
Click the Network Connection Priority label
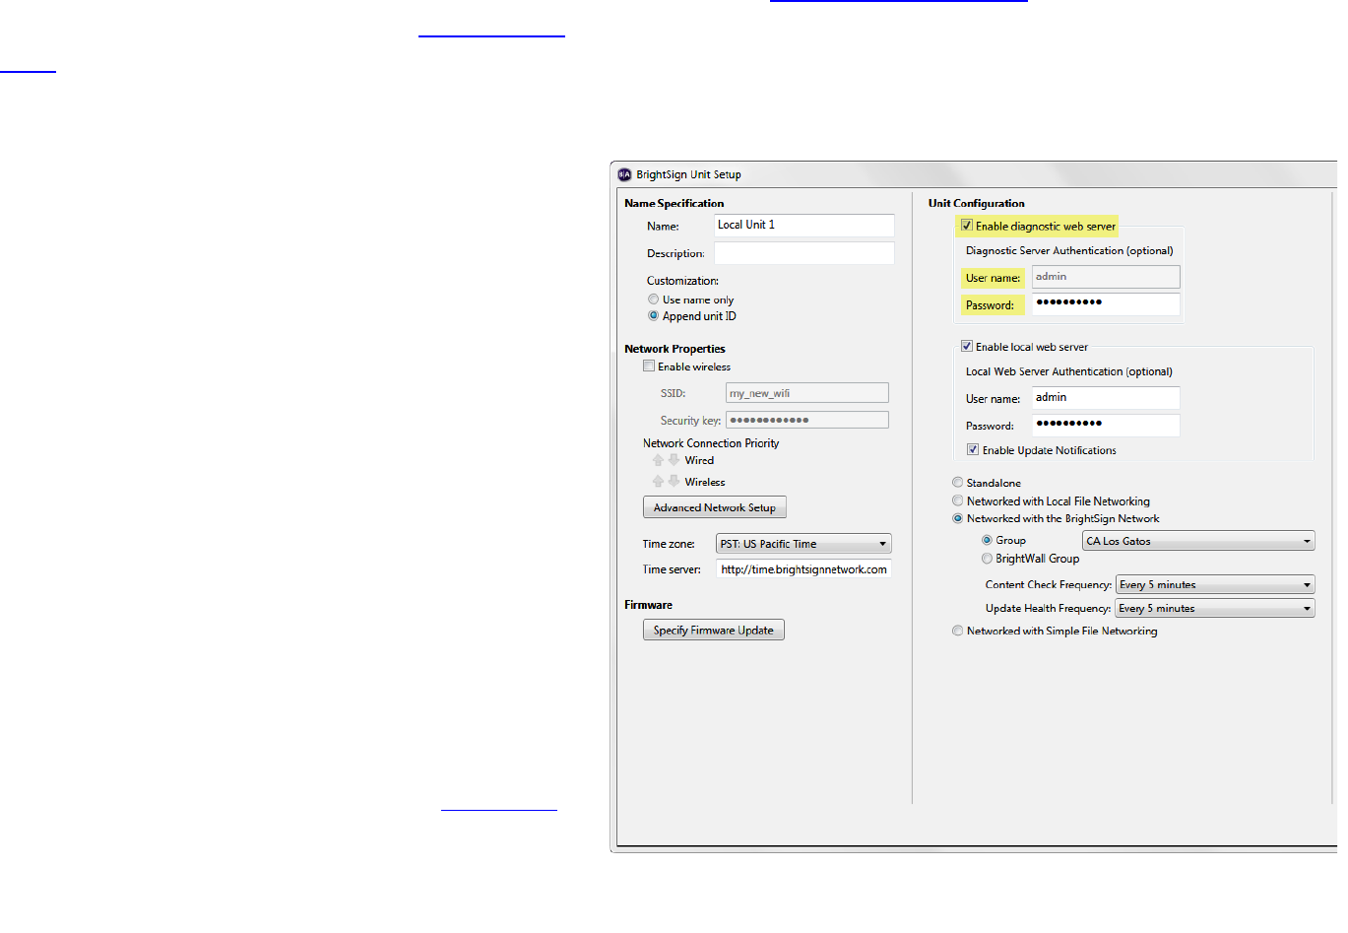pyautogui.click(x=711, y=443)
